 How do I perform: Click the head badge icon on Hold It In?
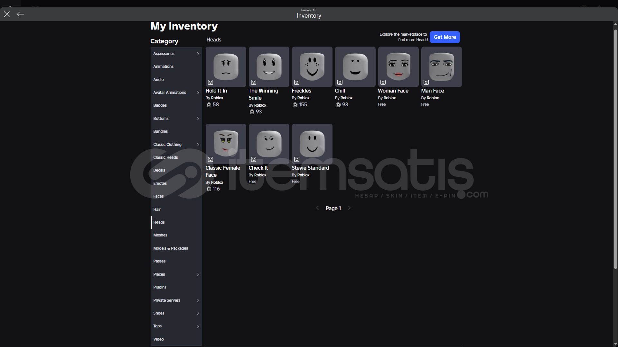click(x=211, y=82)
